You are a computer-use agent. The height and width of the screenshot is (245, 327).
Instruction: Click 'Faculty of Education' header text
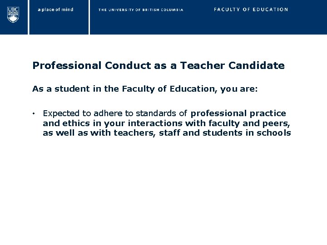tap(251, 10)
